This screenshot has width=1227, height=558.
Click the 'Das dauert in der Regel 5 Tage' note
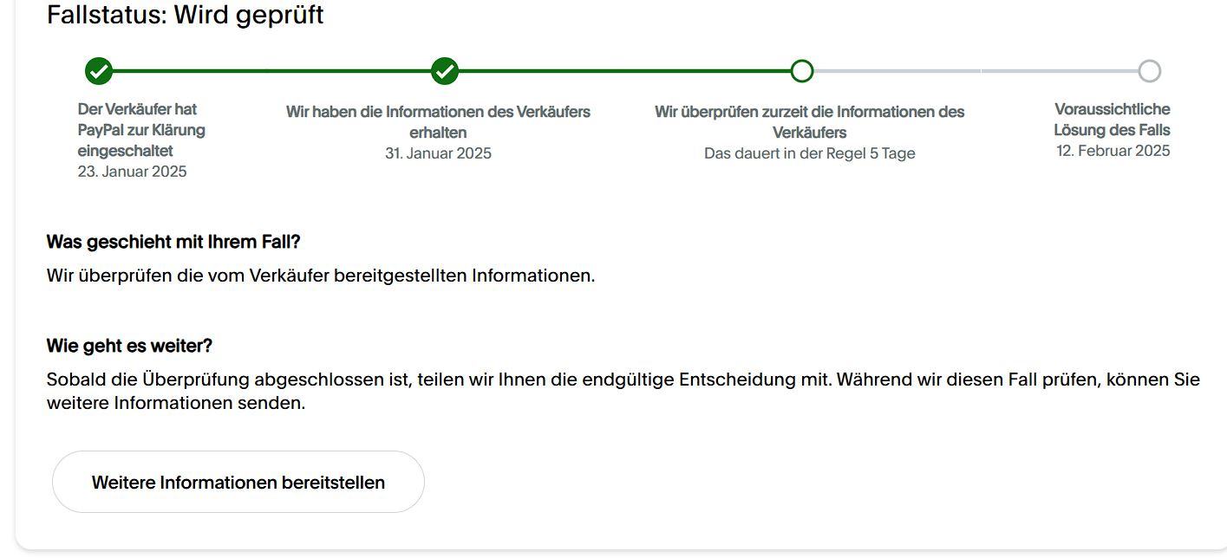(x=809, y=153)
